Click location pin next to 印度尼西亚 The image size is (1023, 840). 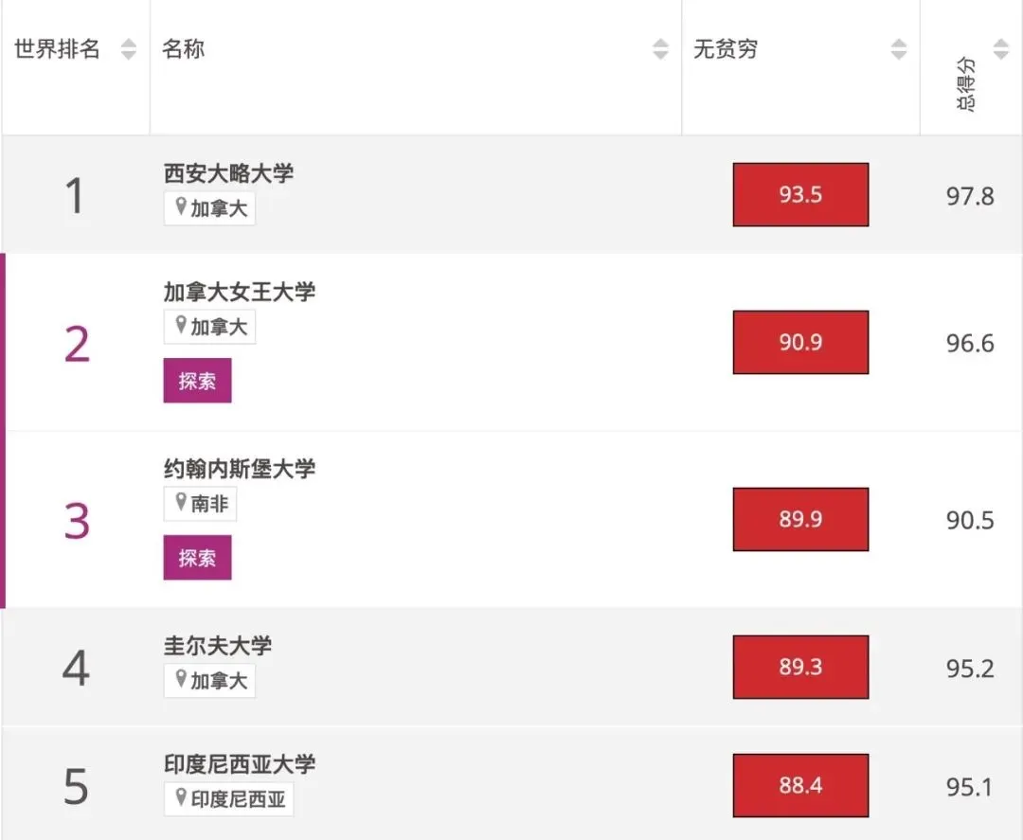click(x=180, y=797)
